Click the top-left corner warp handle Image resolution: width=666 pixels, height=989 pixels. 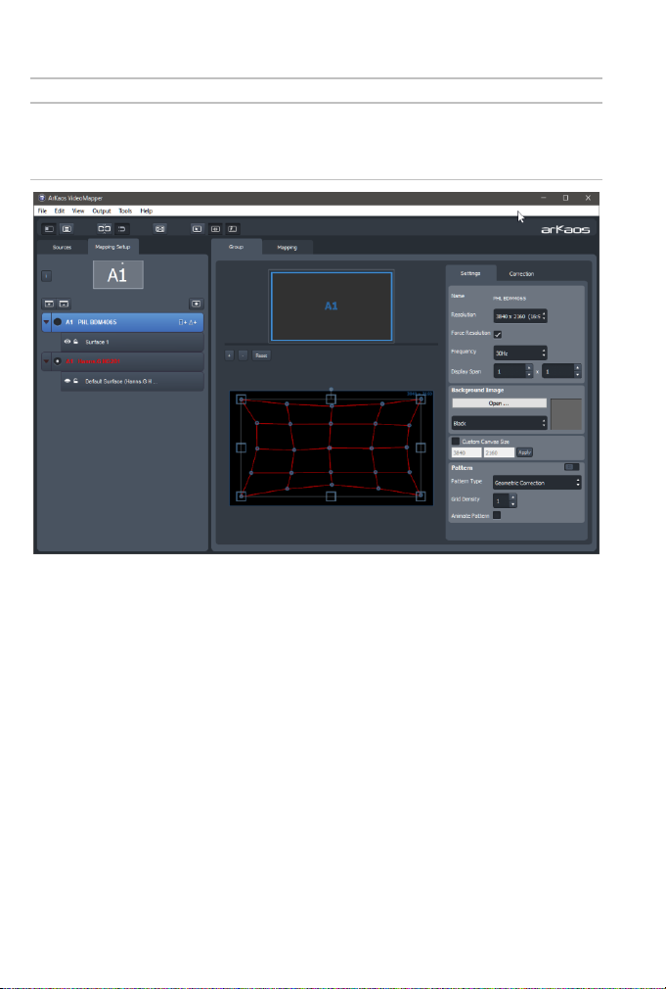click(242, 400)
